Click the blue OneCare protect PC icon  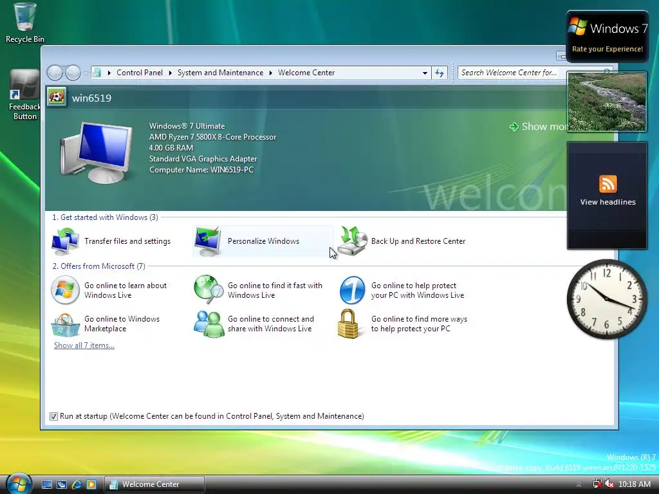point(352,290)
